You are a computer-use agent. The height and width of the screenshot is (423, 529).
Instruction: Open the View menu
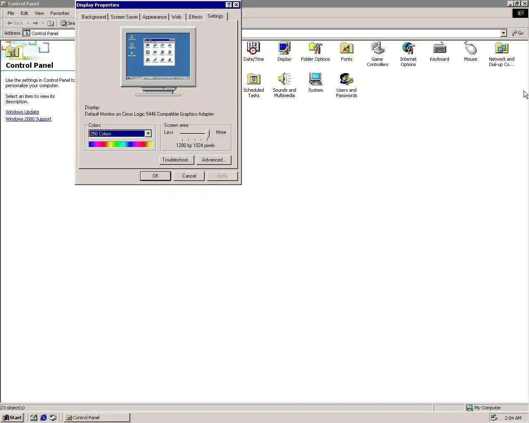tap(39, 13)
